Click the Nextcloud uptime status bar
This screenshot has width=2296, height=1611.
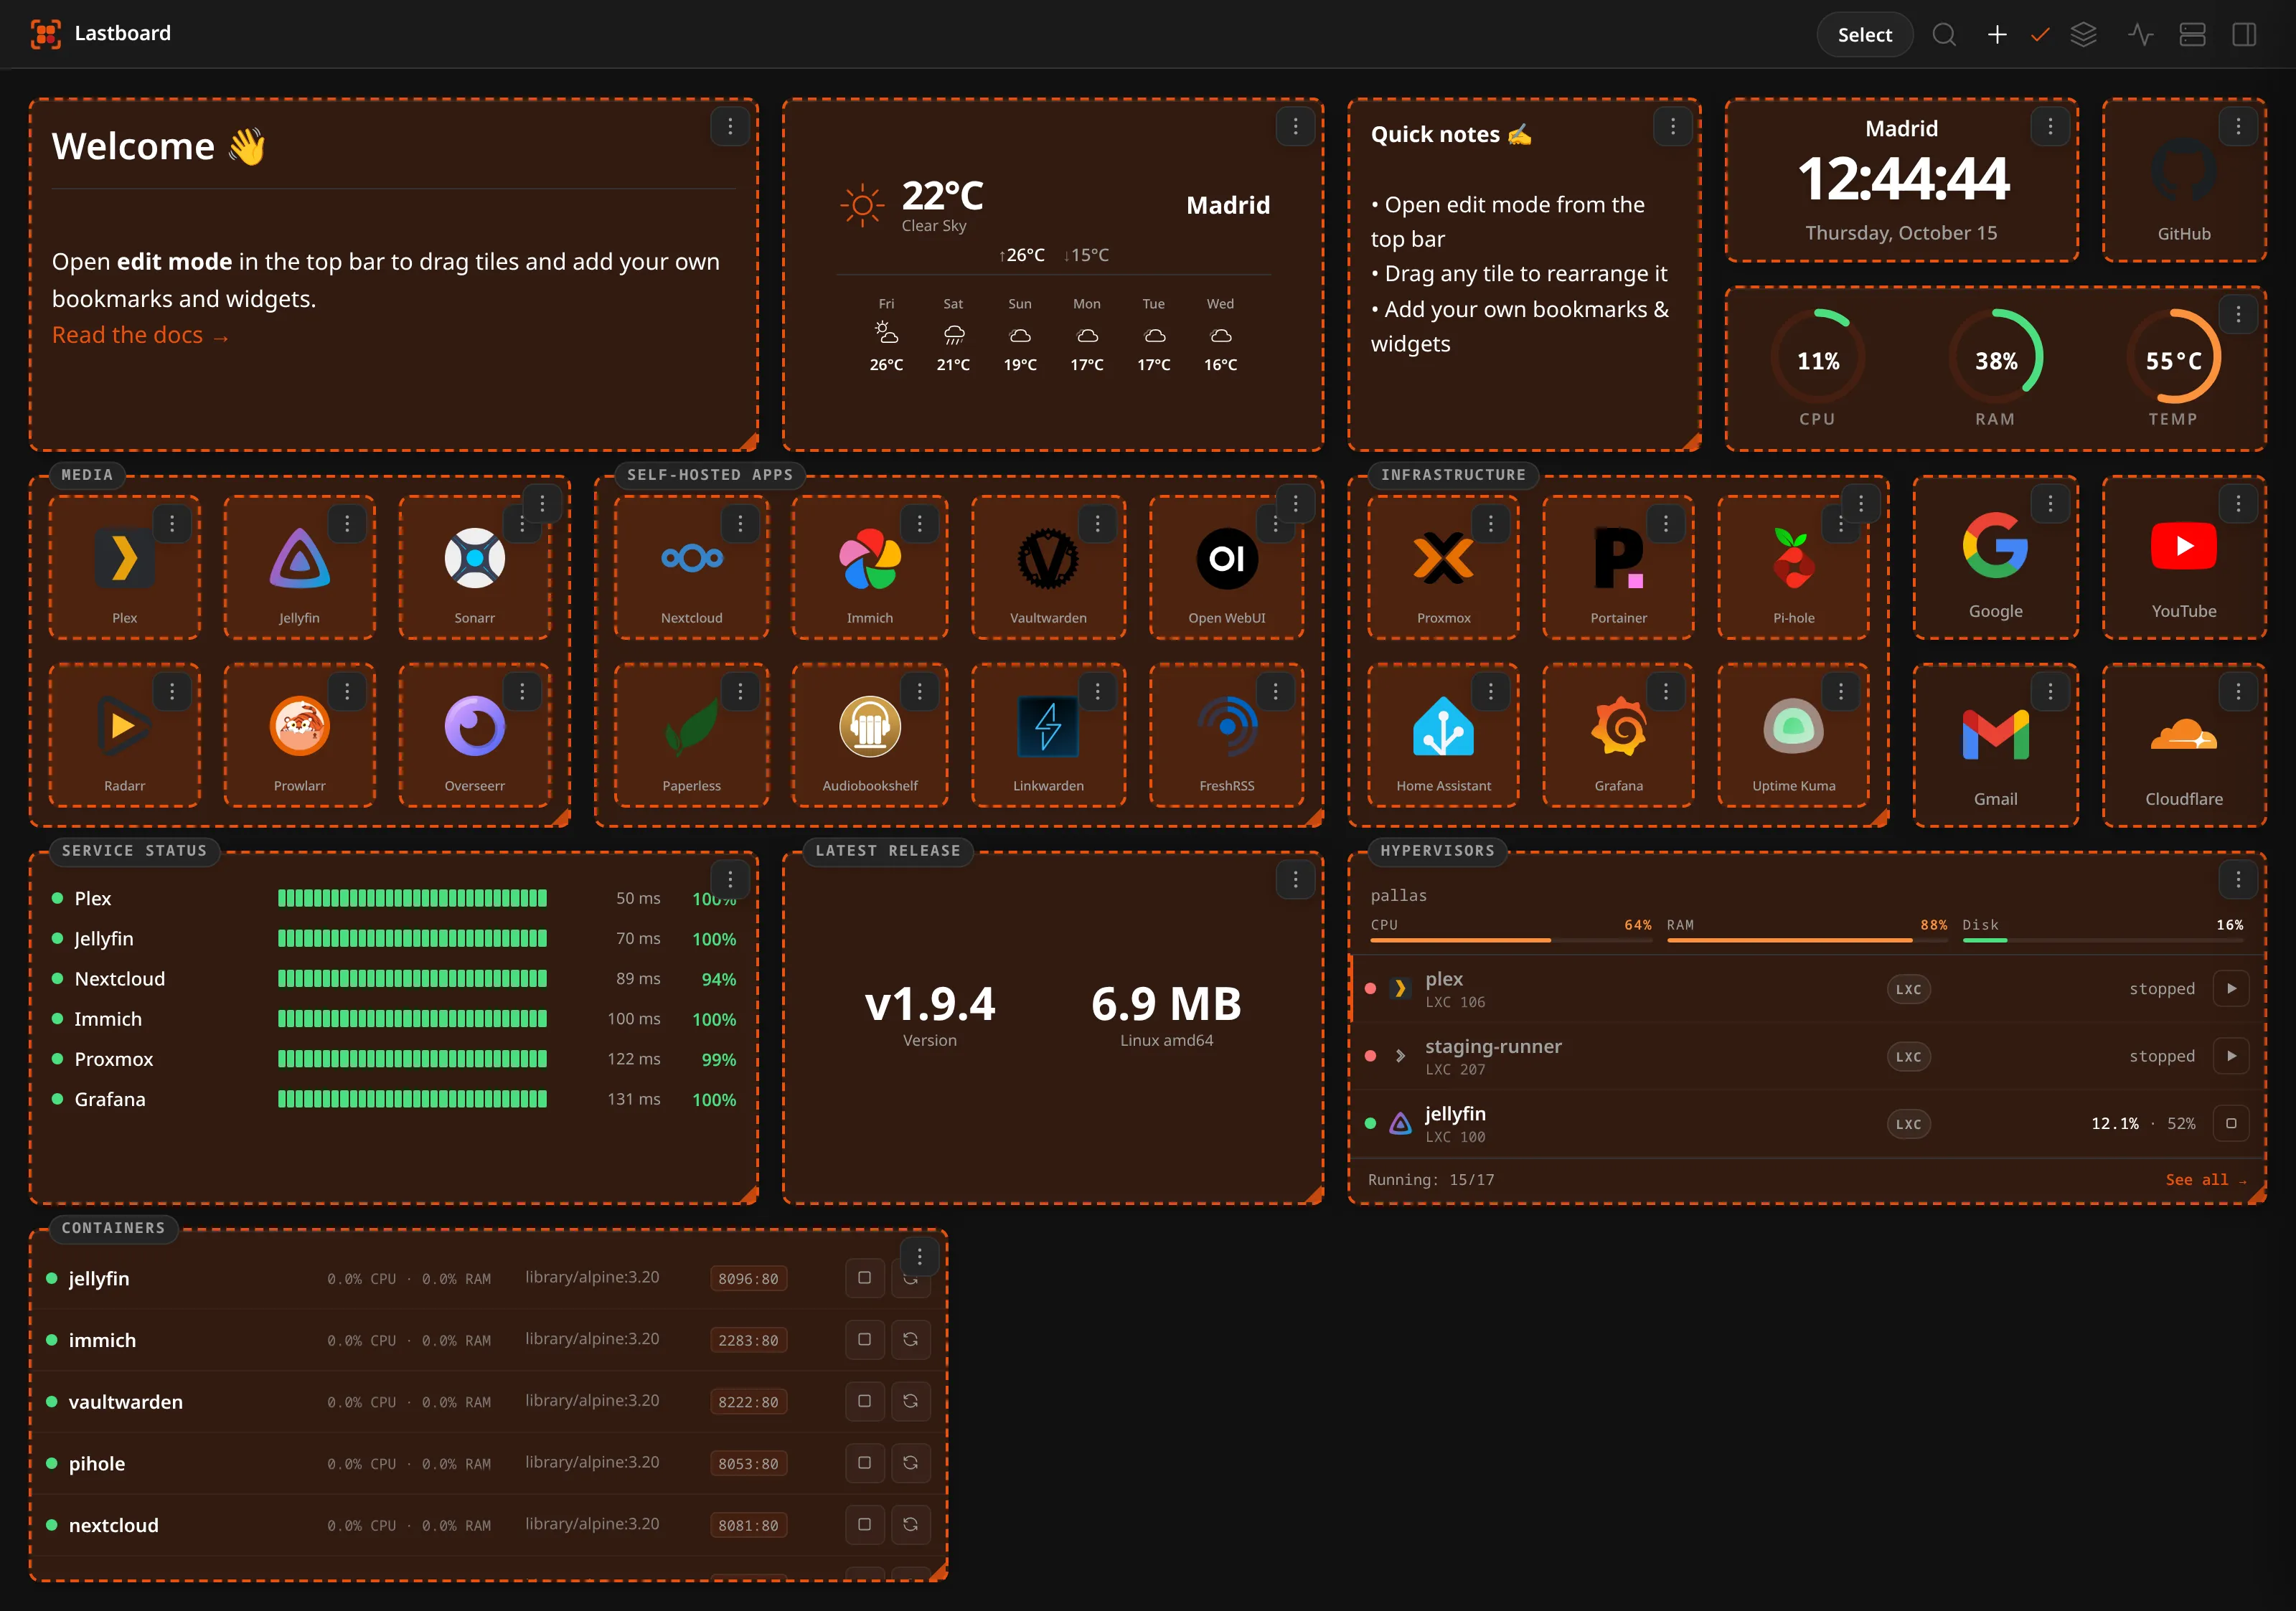(412, 978)
